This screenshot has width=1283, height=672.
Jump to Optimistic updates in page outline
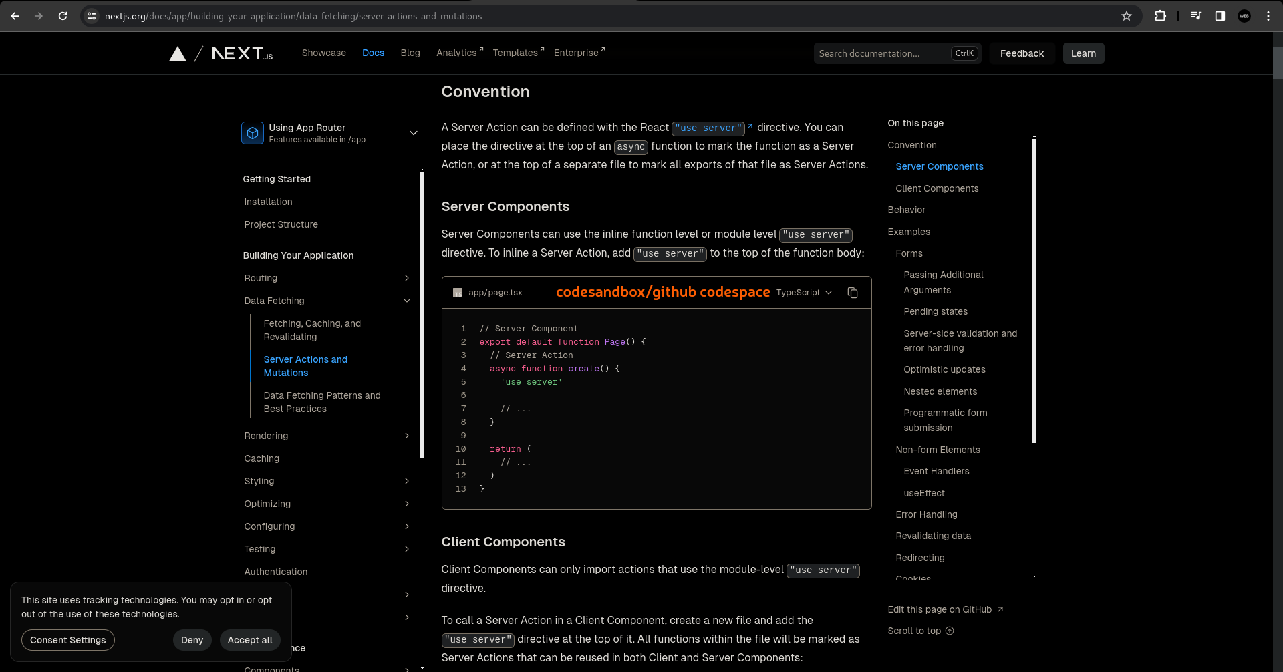coord(944,369)
